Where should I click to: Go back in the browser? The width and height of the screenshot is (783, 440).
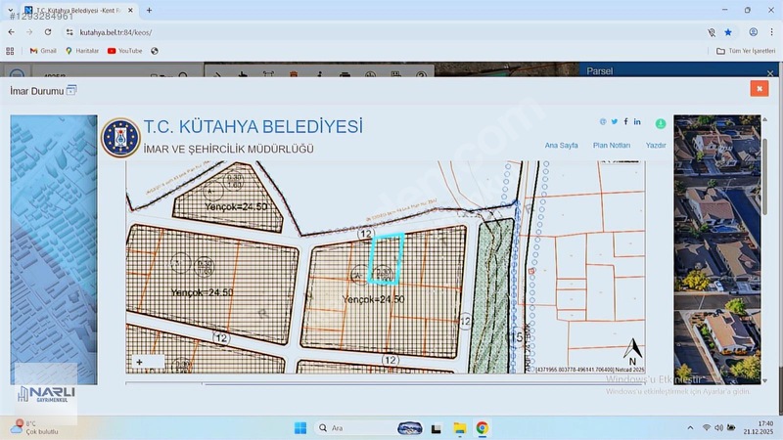[x=11, y=32]
